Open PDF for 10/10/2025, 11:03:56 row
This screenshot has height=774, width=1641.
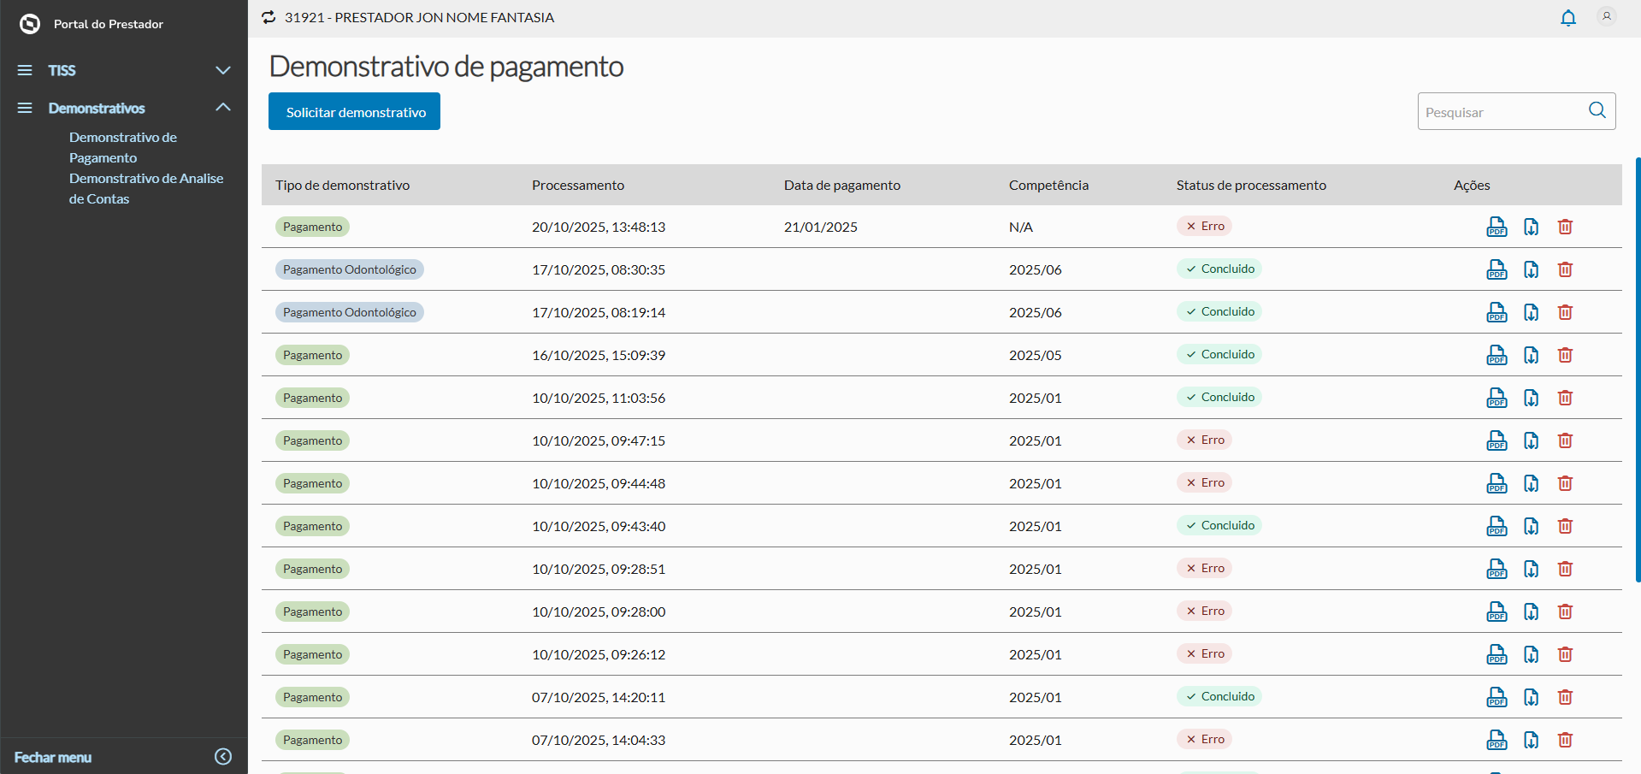click(x=1496, y=398)
